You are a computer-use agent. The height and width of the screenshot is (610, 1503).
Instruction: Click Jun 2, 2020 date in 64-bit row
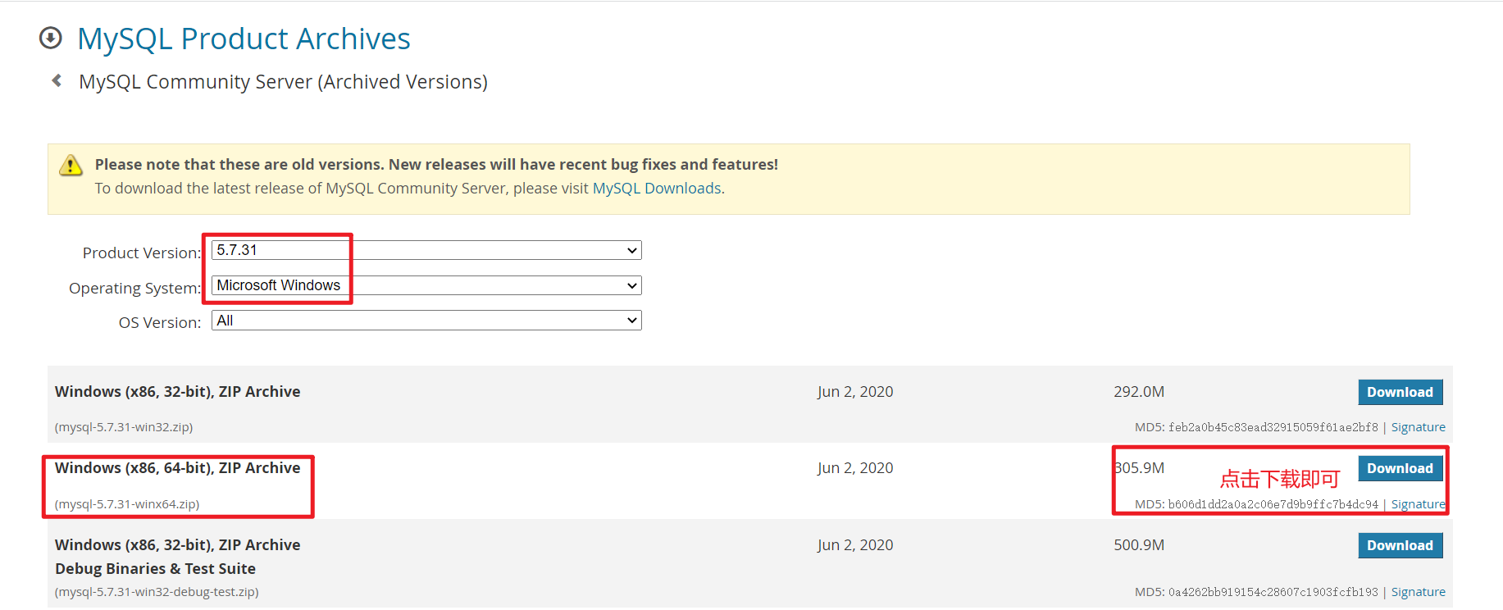(x=855, y=468)
